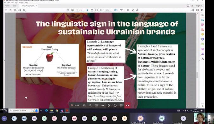Click the print icon in Acrobat toolbar
The height and width of the screenshot is (124, 214).
tap(20, 10)
